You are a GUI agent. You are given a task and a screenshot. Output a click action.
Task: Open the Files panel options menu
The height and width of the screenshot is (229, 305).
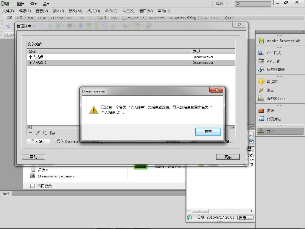point(252,127)
